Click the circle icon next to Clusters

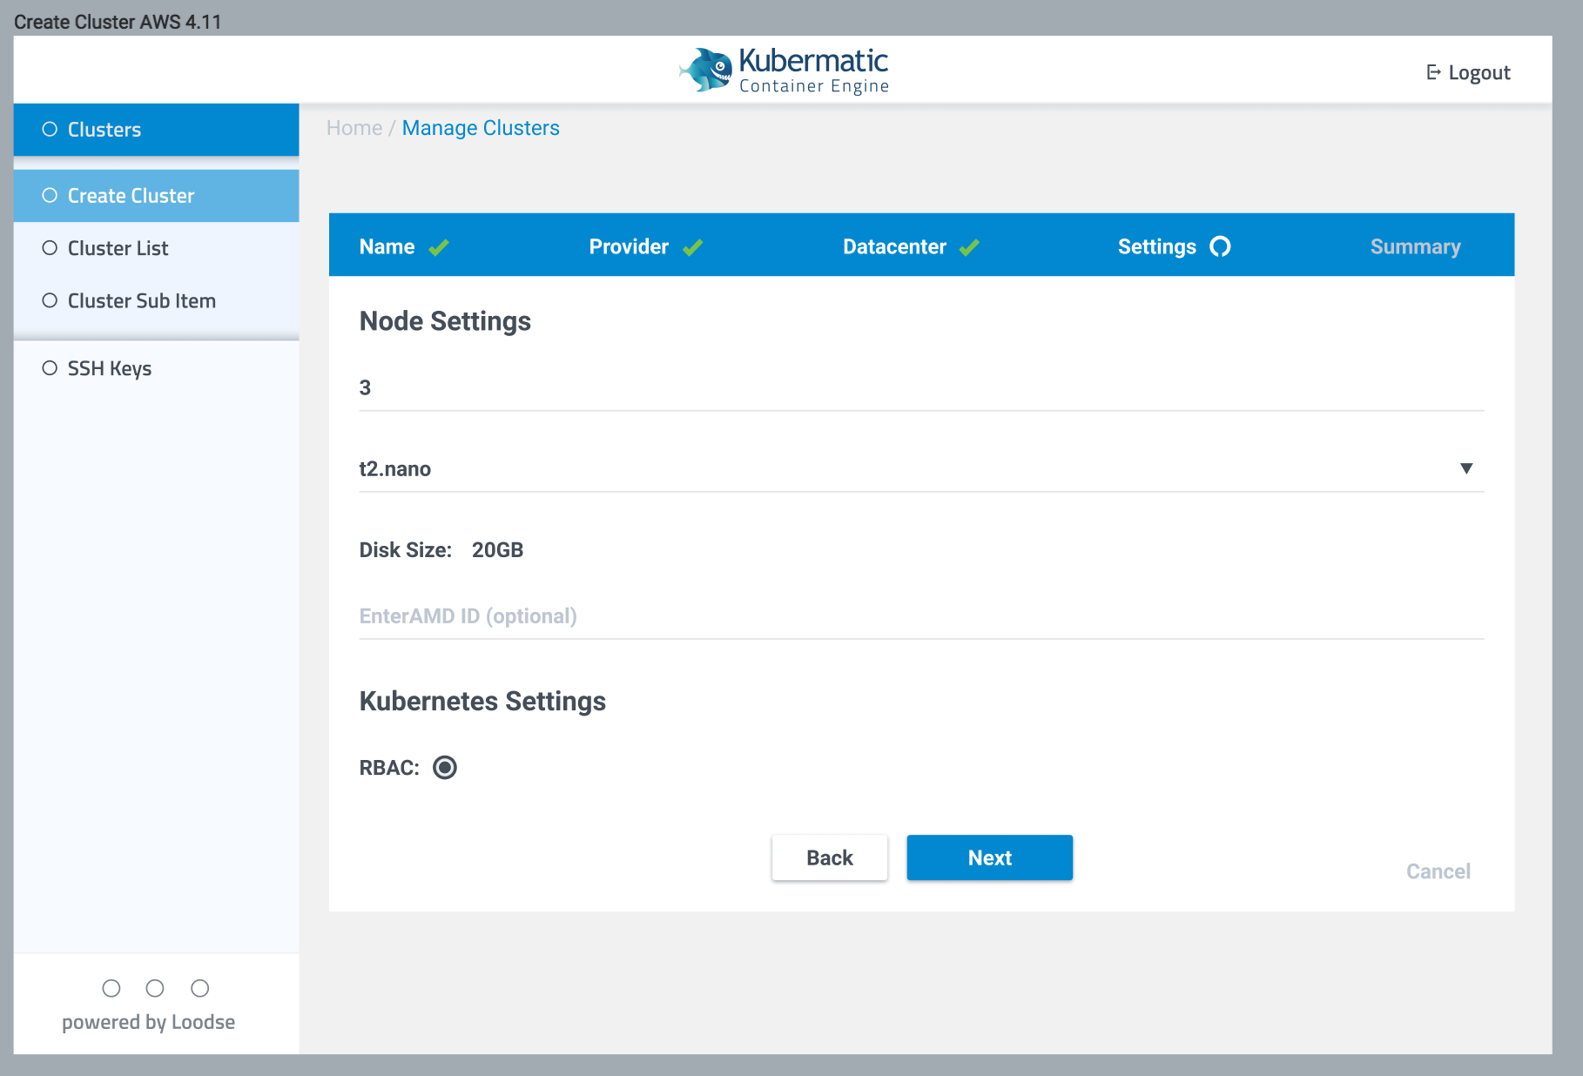50,129
